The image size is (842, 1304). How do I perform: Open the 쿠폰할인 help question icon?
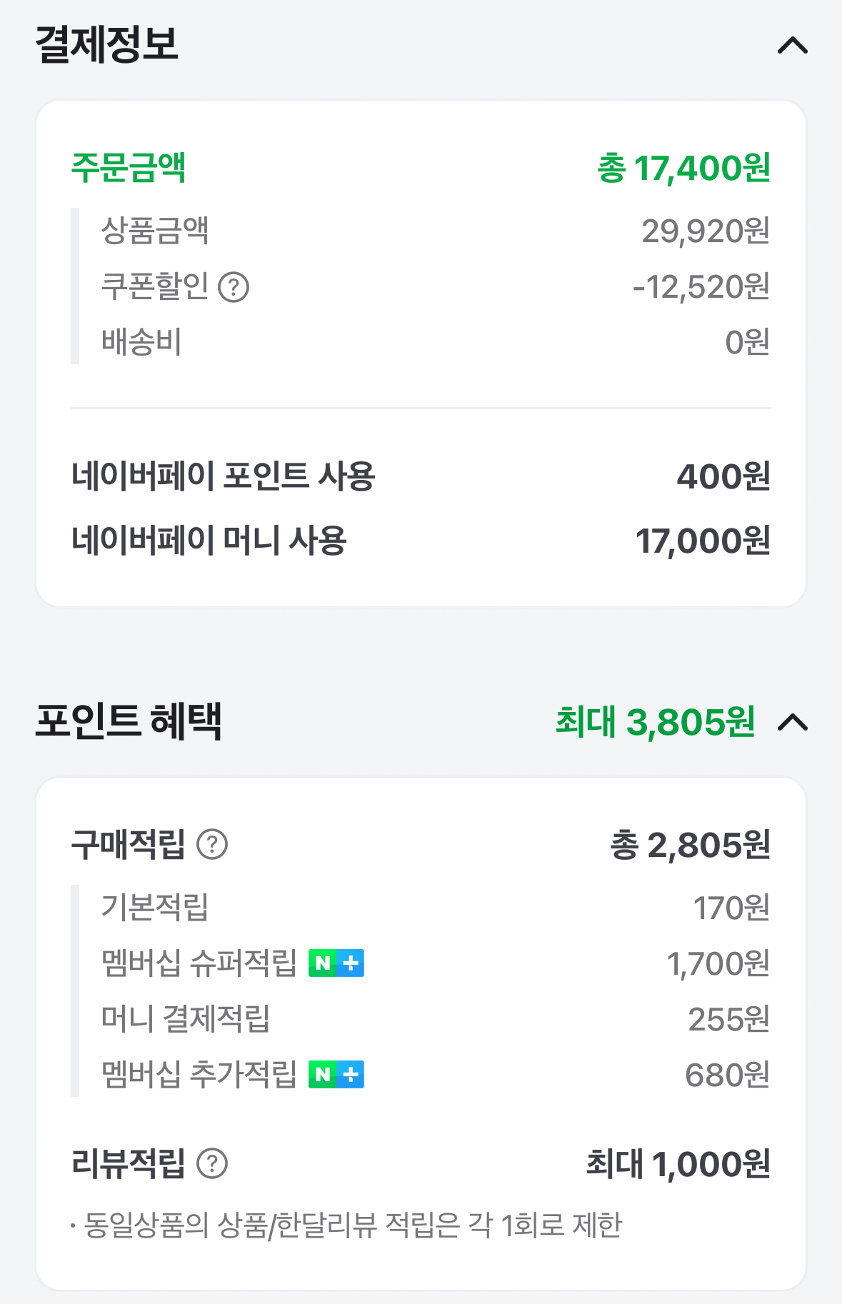click(234, 288)
